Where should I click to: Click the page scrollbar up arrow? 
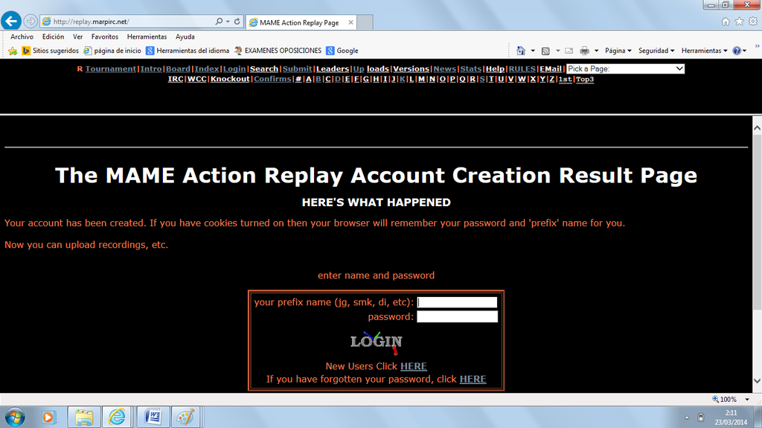click(x=757, y=128)
